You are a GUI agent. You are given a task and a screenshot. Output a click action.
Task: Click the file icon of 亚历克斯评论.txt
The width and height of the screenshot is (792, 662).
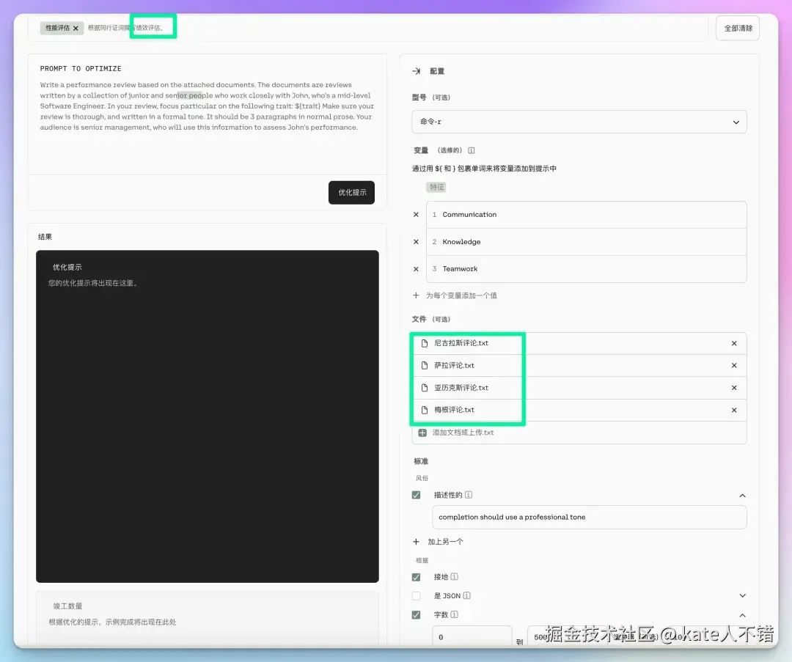425,388
